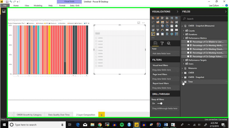Image resolution: width=229 pixels, height=128 pixels.
Task: Open the Modeling ribbon tab
Action: [38, 6]
